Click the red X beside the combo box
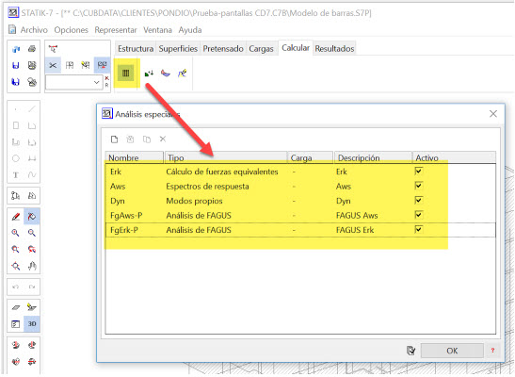Image resolution: width=515 pixels, height=377 pixels. tap(106, 78)
